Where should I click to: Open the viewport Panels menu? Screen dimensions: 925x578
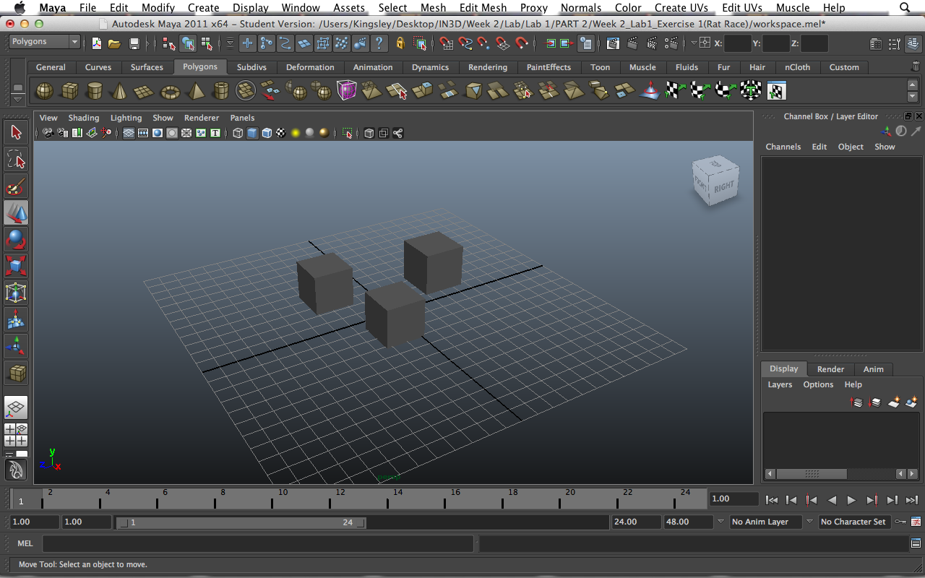242,118
